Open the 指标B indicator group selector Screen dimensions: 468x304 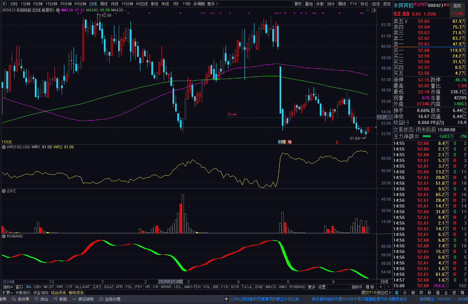pos(357,287)
